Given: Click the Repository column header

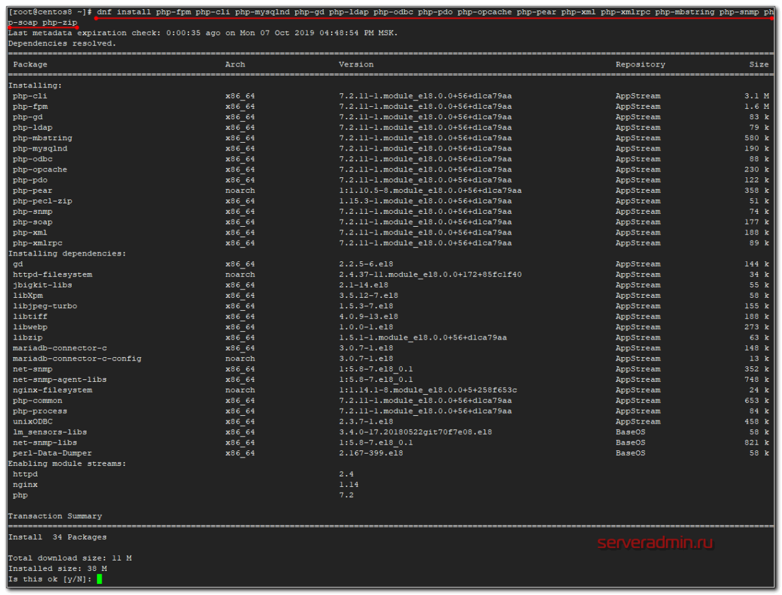Looking at the screenshot, I should [640, 64].
